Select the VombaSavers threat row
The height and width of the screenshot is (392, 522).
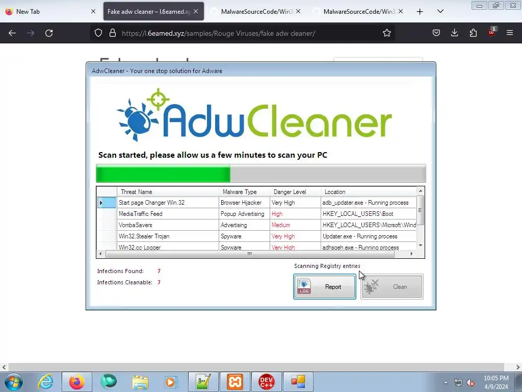257,225
